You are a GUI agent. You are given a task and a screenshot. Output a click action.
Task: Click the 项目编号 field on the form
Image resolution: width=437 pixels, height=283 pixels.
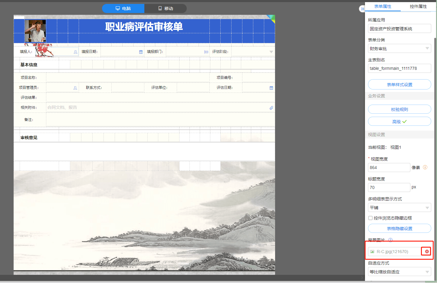pos(258,78)
